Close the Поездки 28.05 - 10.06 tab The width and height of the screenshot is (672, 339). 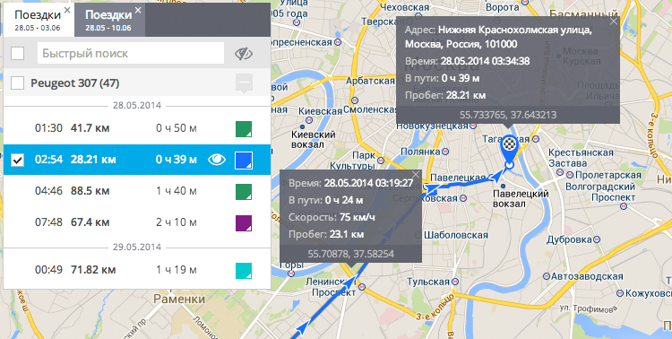(x=138, y=10)
